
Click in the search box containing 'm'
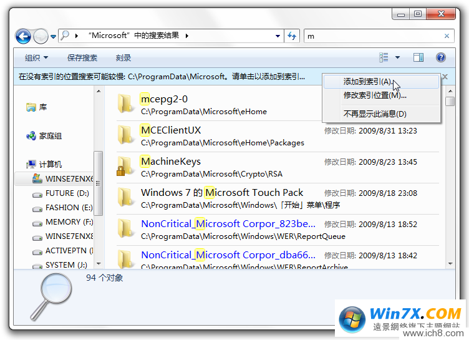coord(374,36)
